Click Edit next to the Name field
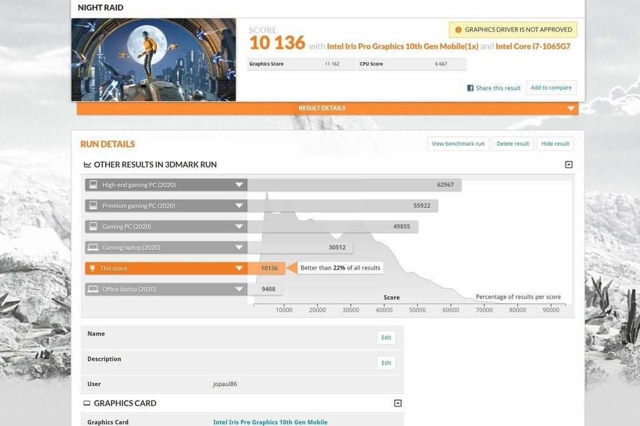Screen dimensions: 640x426 pyautogui.click(x=386, y=338)
